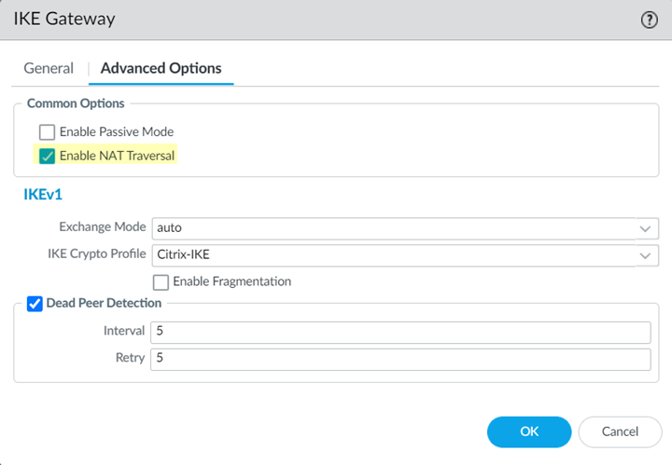
Task: Enable Passive Mode checkbox
Action: pos(48,132)
